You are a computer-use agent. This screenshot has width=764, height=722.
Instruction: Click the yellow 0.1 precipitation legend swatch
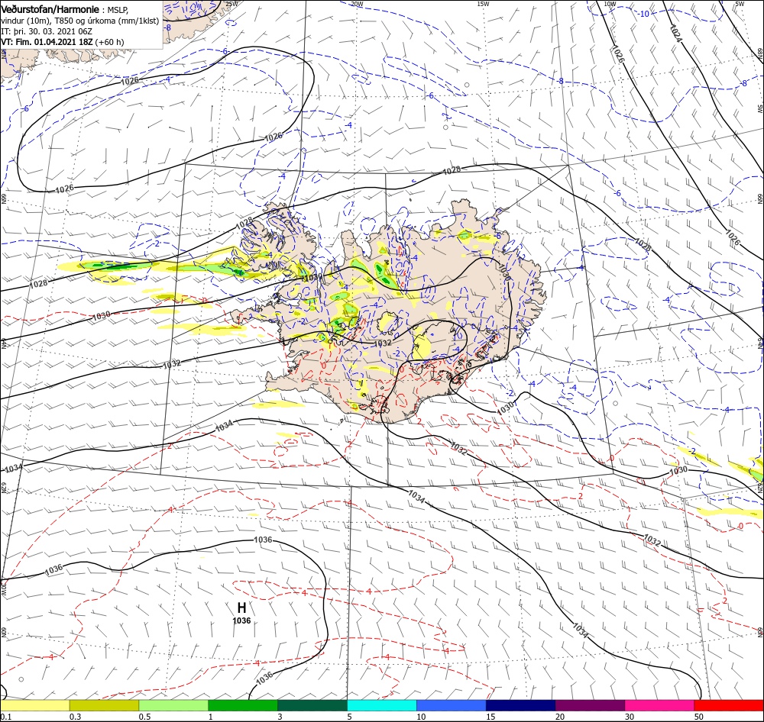34,705
